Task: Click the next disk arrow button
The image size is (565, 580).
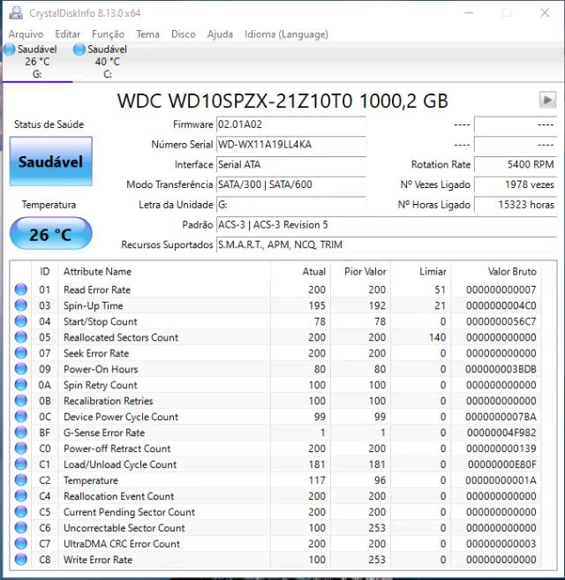Action: click(547, 100)
